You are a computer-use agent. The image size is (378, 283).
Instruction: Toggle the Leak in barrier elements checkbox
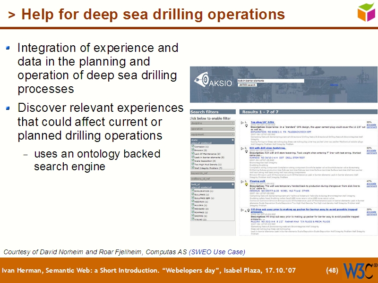tap(193, 157)
